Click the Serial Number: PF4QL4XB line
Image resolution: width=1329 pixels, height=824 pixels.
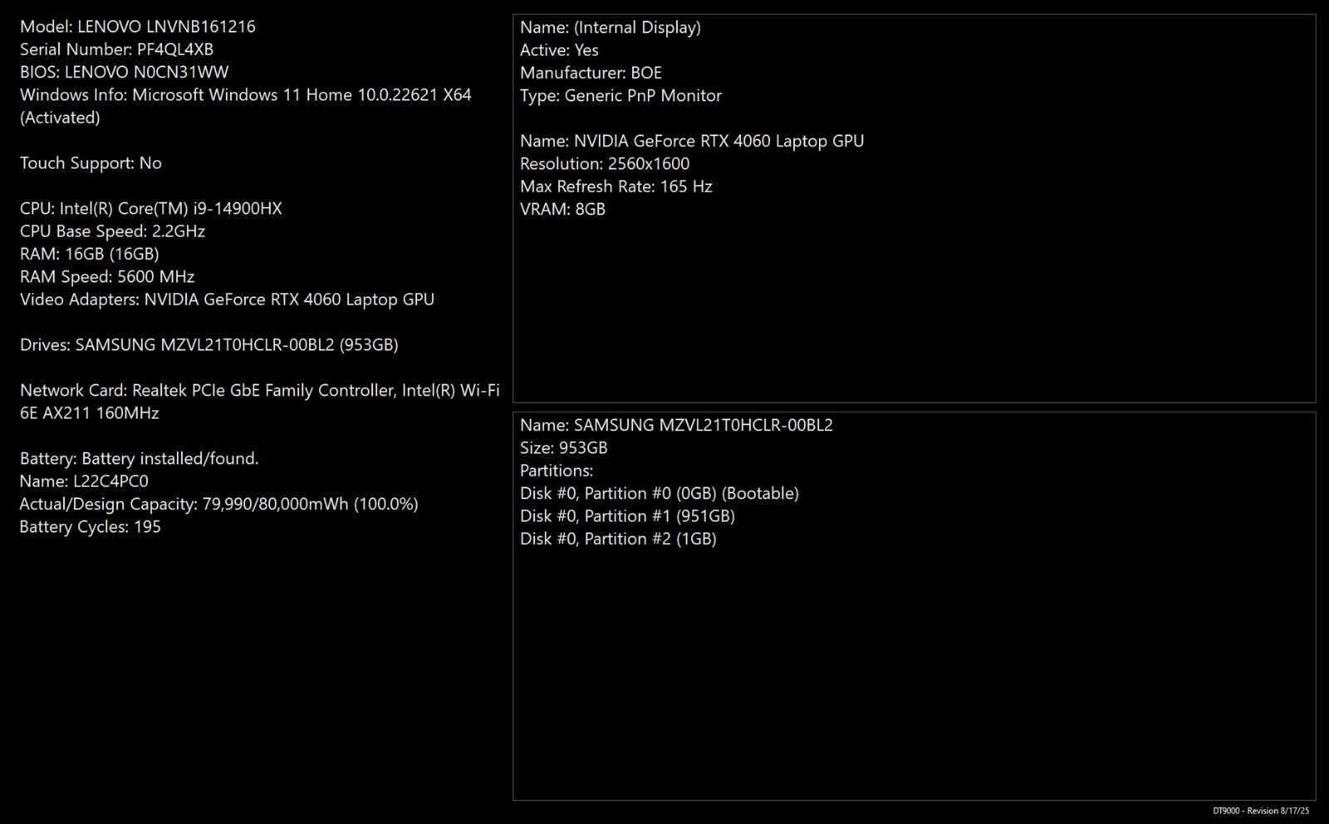coord(117,49)
